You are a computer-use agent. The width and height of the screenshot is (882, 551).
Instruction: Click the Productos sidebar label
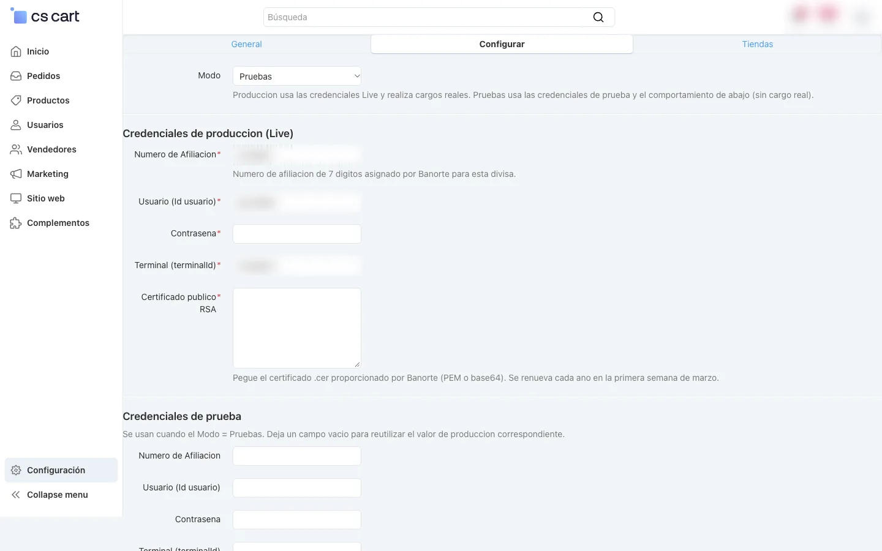point(48,100)
